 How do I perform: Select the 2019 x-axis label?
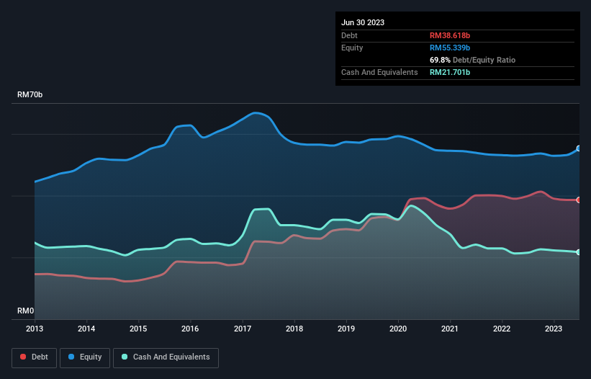[346, 329]
